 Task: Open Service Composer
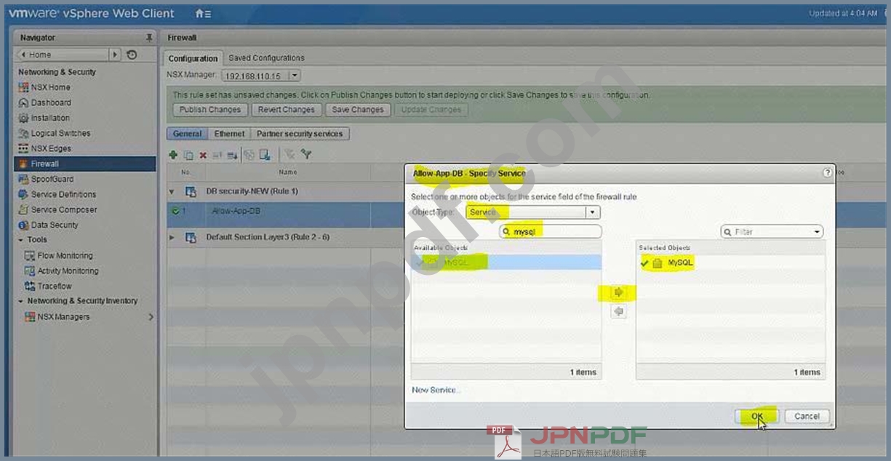64,209
